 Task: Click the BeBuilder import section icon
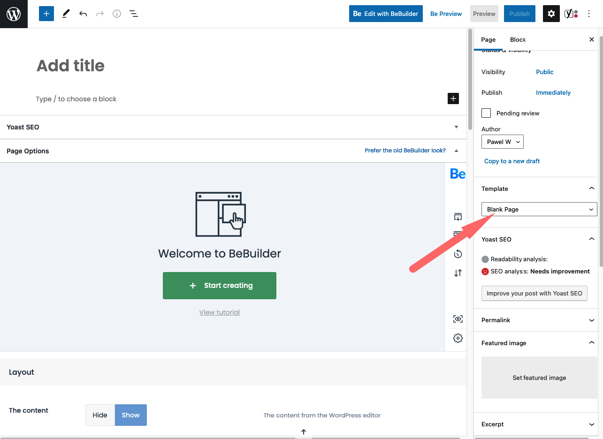coord(458,217)
